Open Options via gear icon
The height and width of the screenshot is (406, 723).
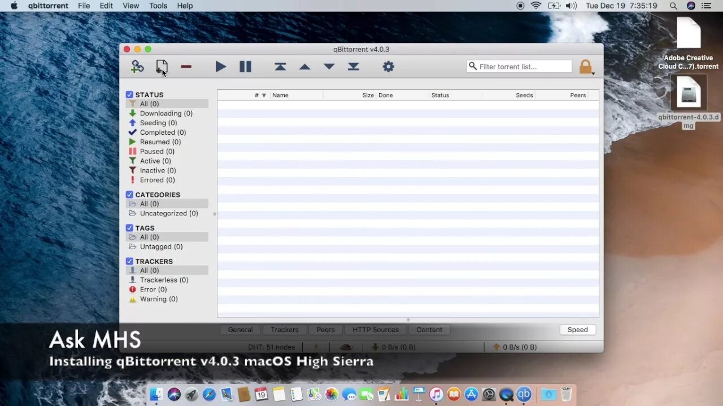pyautogui.click(x=388, y=67)
